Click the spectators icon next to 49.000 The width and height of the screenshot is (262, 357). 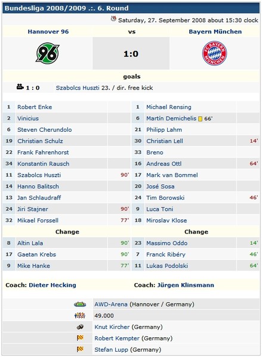point(80,315)
